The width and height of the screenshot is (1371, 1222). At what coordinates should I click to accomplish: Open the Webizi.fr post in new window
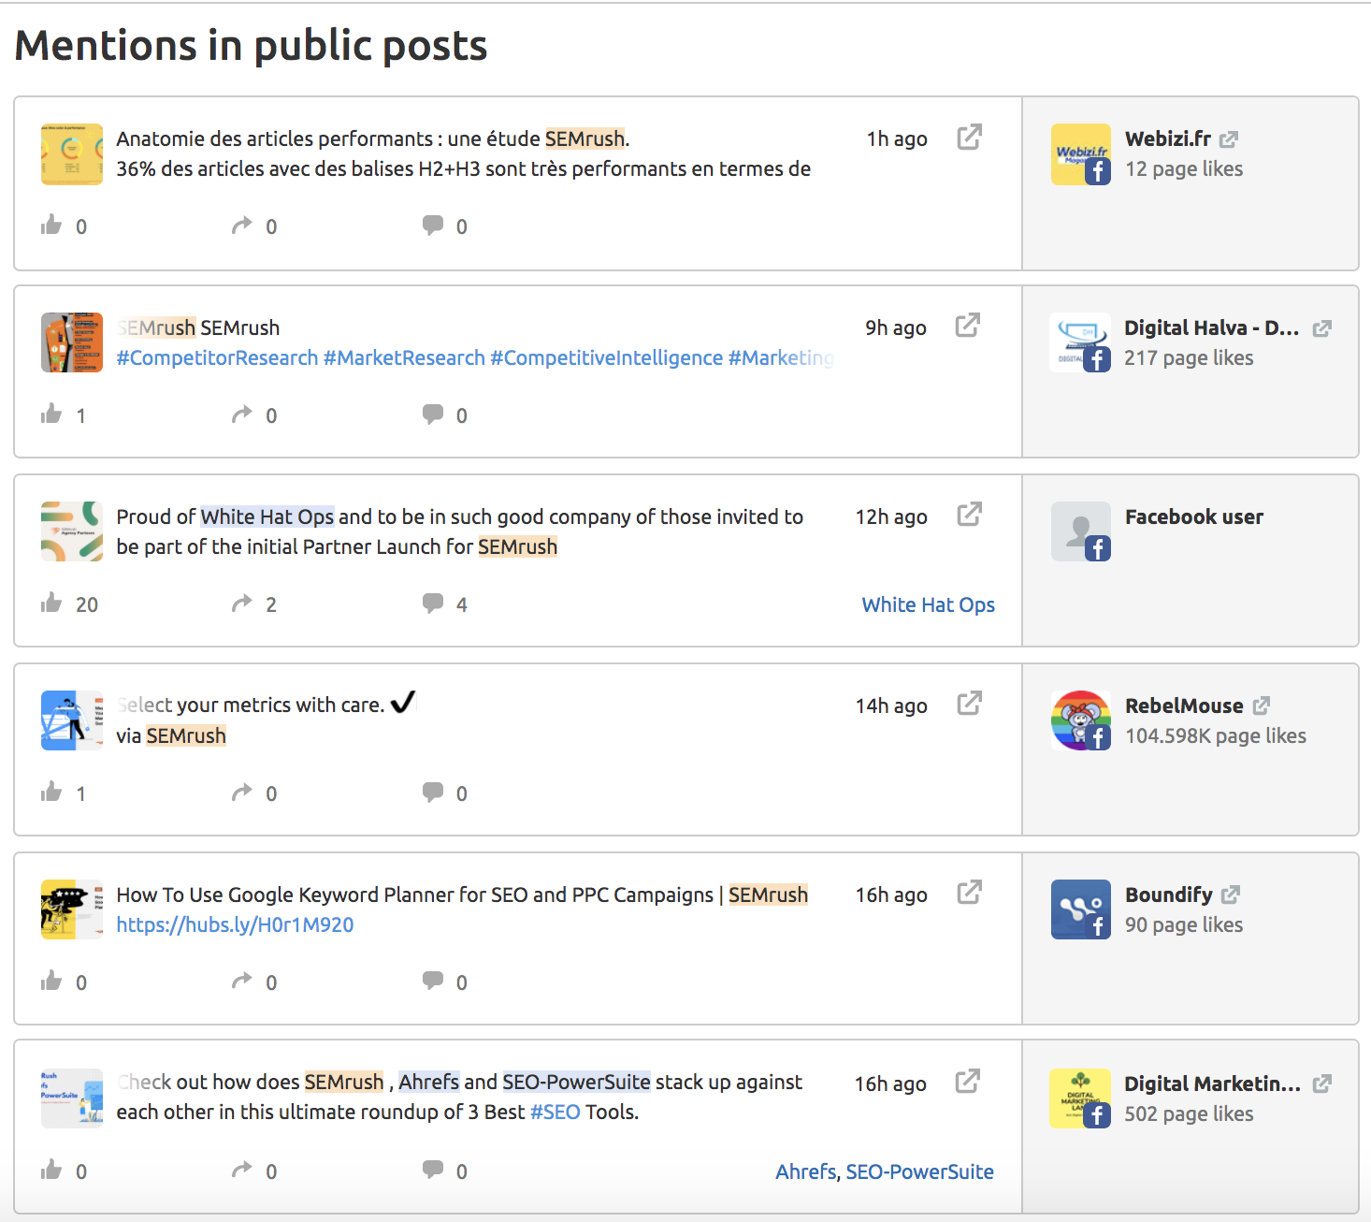click(x=970, y=137)
